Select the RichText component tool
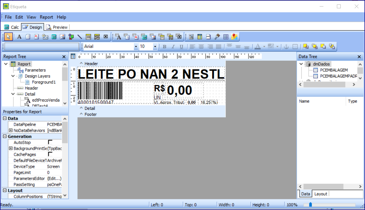The height and width of the screenshot is (210, 365). [36, 37]
